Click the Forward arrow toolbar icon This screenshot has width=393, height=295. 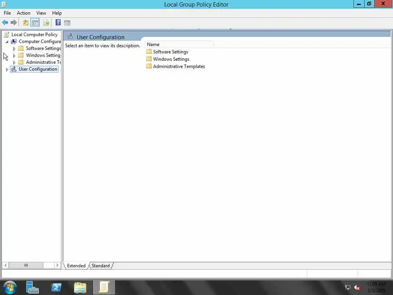[x=14, y=23]
